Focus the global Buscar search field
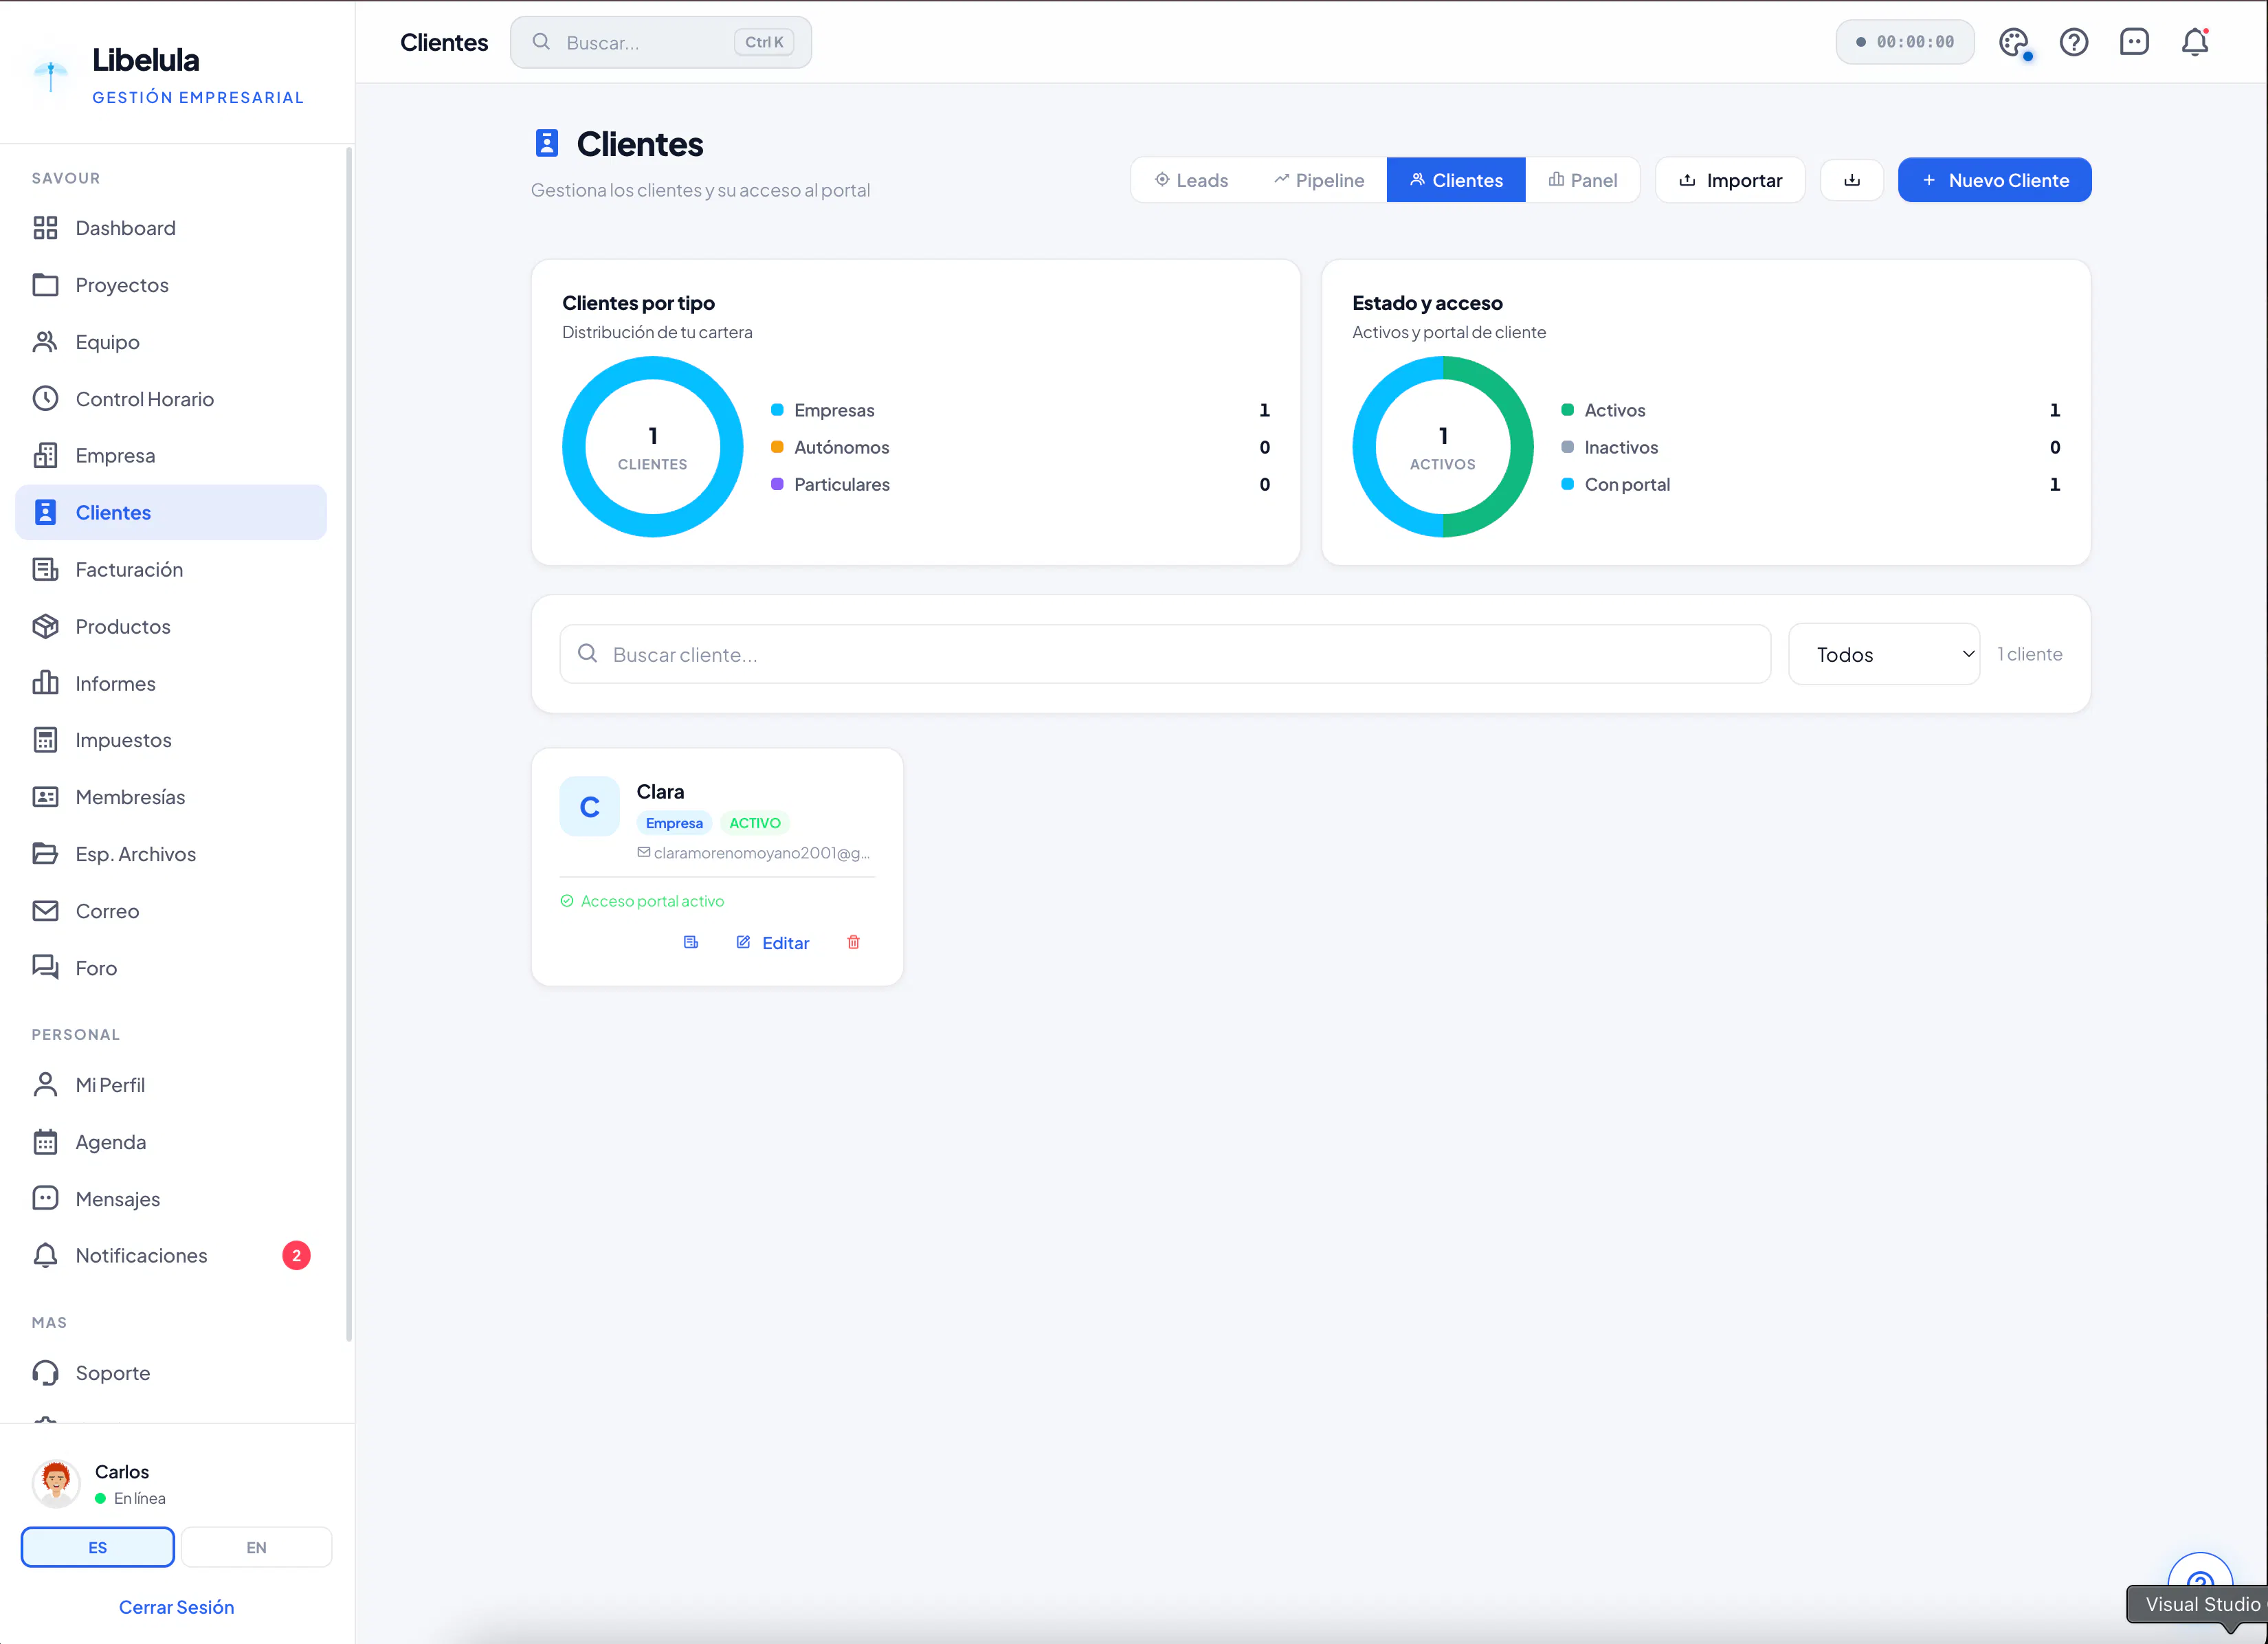2268x1644 pixels. pos(661,42)
